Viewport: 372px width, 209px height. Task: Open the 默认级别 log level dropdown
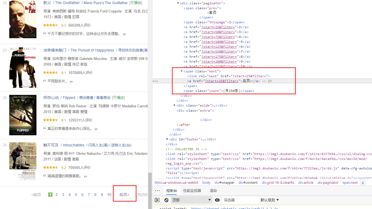click(270, 200)
